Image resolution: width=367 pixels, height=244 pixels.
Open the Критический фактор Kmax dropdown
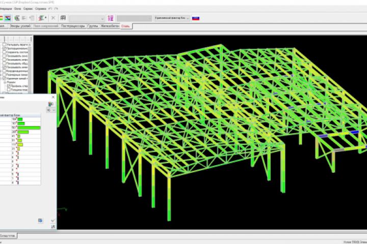point(172,18)
